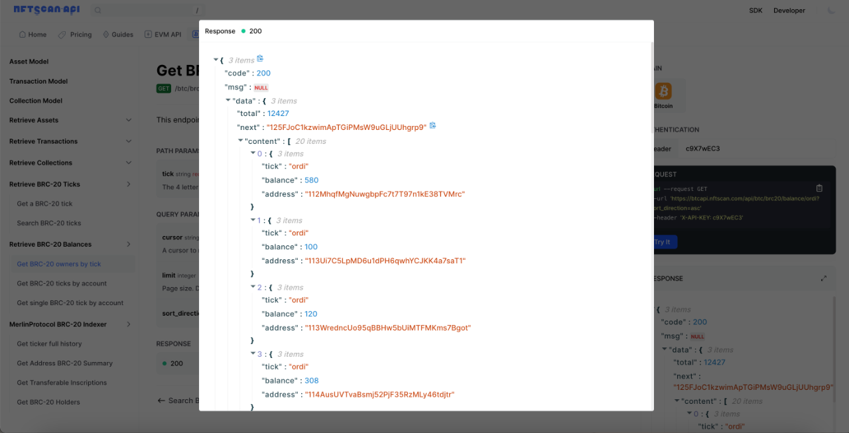Screen dimensions: 849x433
Task: Click the Bitcoin chain icon
Action: (x=663, y=92)
